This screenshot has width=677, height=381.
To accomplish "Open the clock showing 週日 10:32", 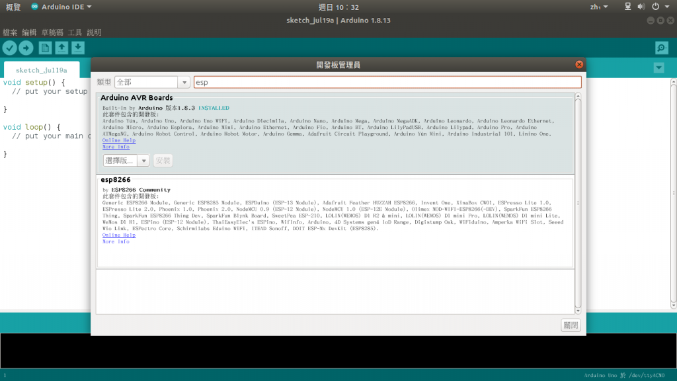I will (338, 7).
